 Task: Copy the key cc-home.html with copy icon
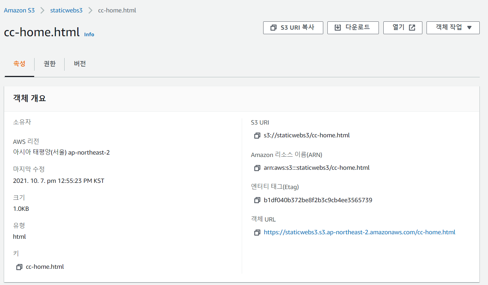pos(19,267)
